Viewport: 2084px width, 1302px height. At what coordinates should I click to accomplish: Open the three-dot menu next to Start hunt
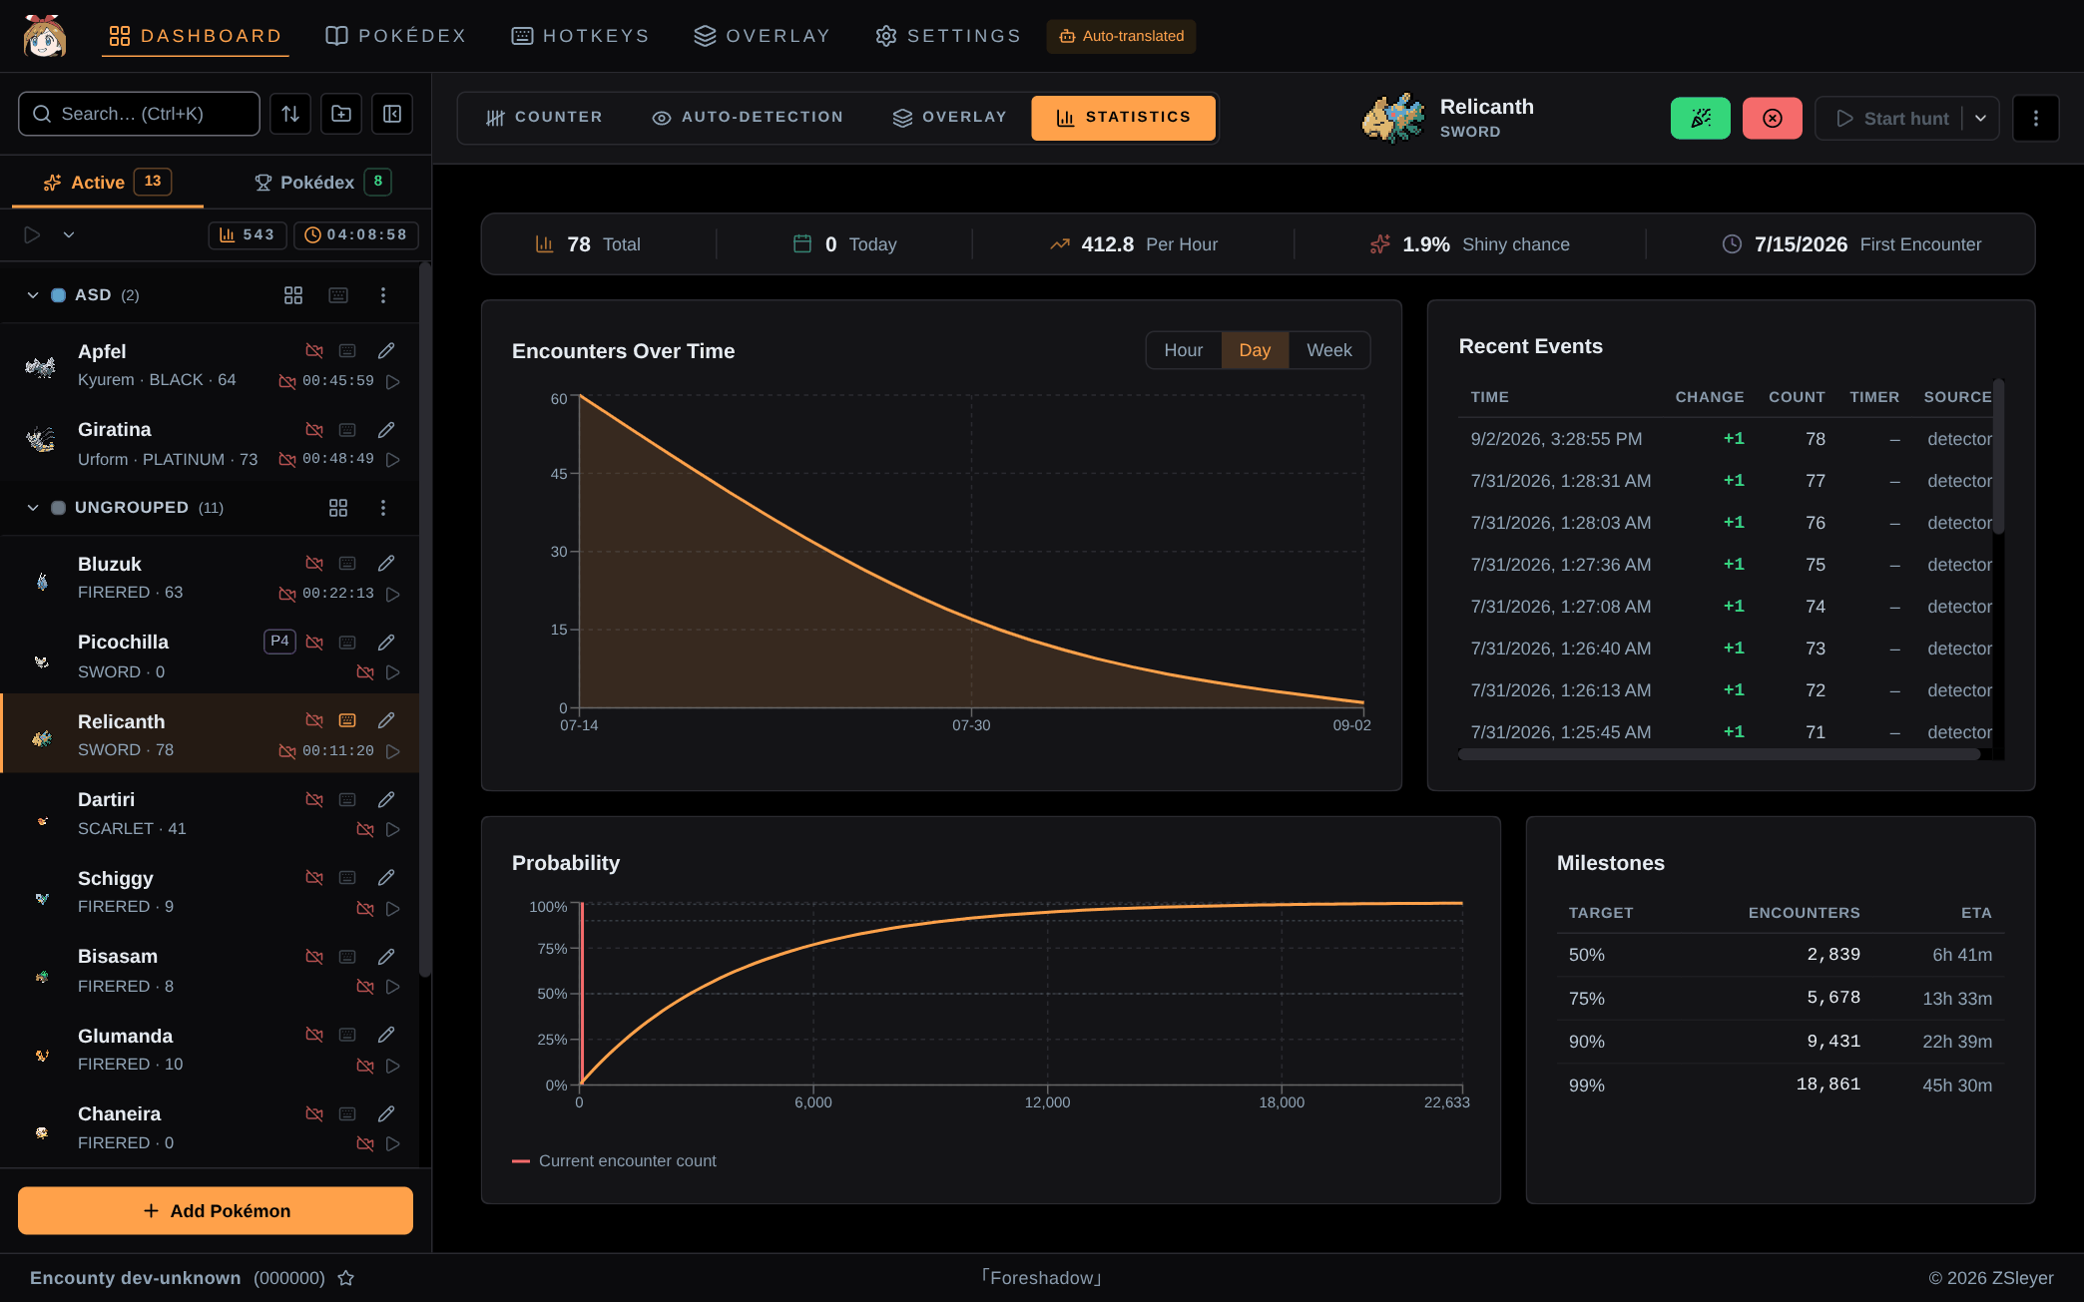click(x=2036, y=119)
